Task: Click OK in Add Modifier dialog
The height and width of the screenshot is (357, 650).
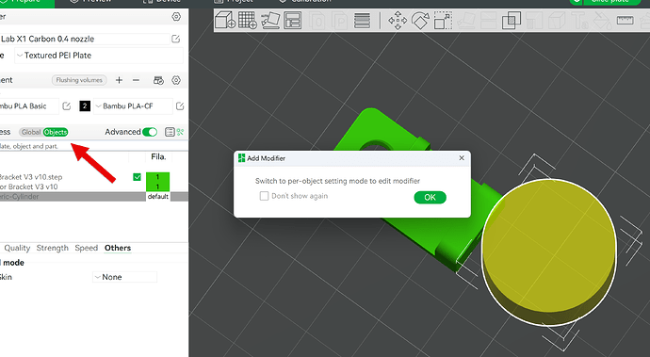Action: tap(430, 198)
